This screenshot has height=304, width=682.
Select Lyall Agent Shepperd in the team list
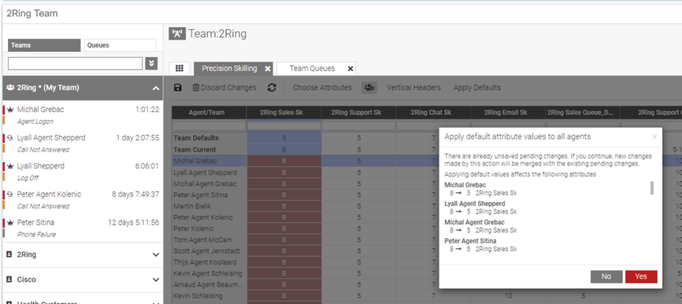pyautogui.click(x=83, y=143)
